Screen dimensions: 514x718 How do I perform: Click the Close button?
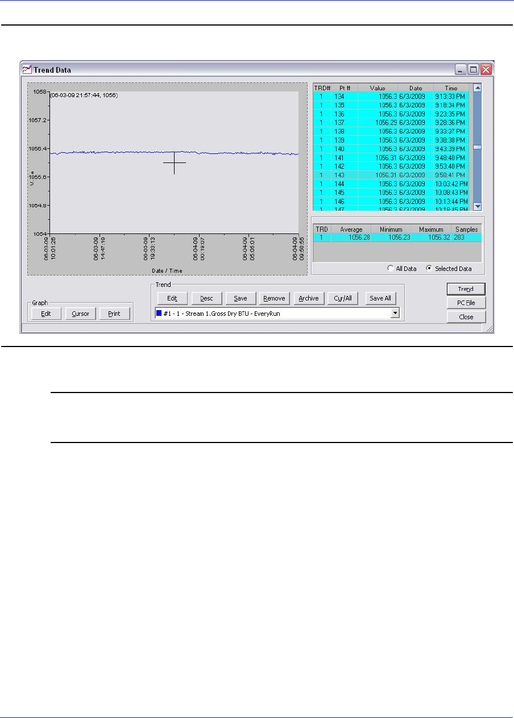click(x=466, y=316)
